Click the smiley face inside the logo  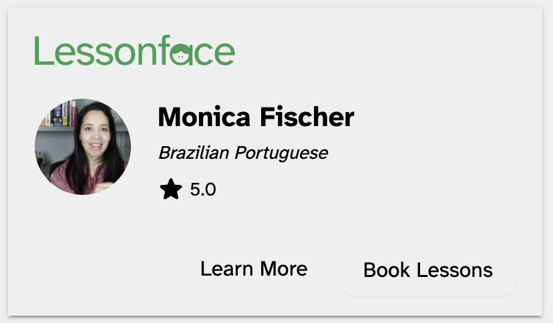pyautogui.click(x=181, y=55)
